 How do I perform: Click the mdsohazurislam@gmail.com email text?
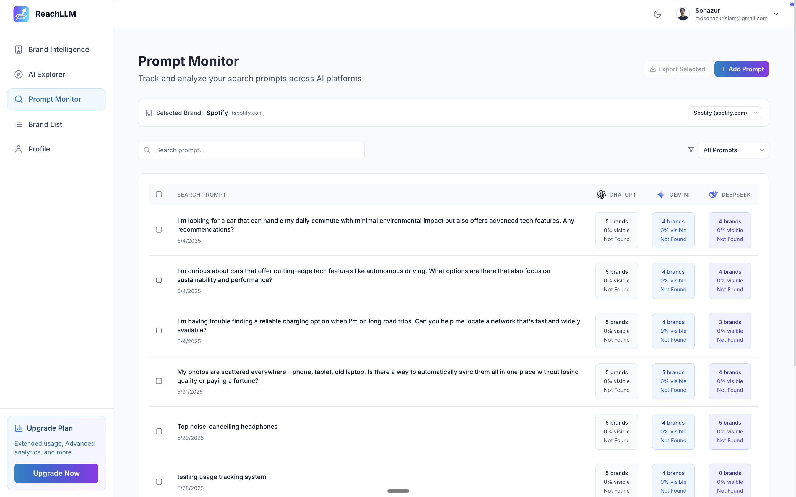pyautogui.click(x=731, y=19)
